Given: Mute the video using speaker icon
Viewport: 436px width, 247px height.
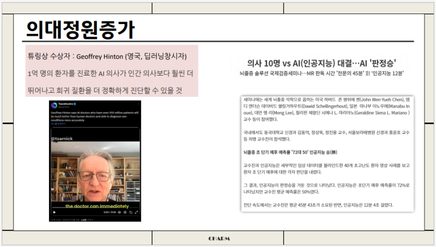Looking at the screenshot, I should (x=119, y=212).
